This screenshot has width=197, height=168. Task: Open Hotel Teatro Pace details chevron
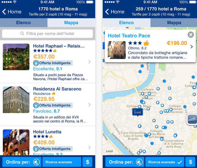(192, 47)
